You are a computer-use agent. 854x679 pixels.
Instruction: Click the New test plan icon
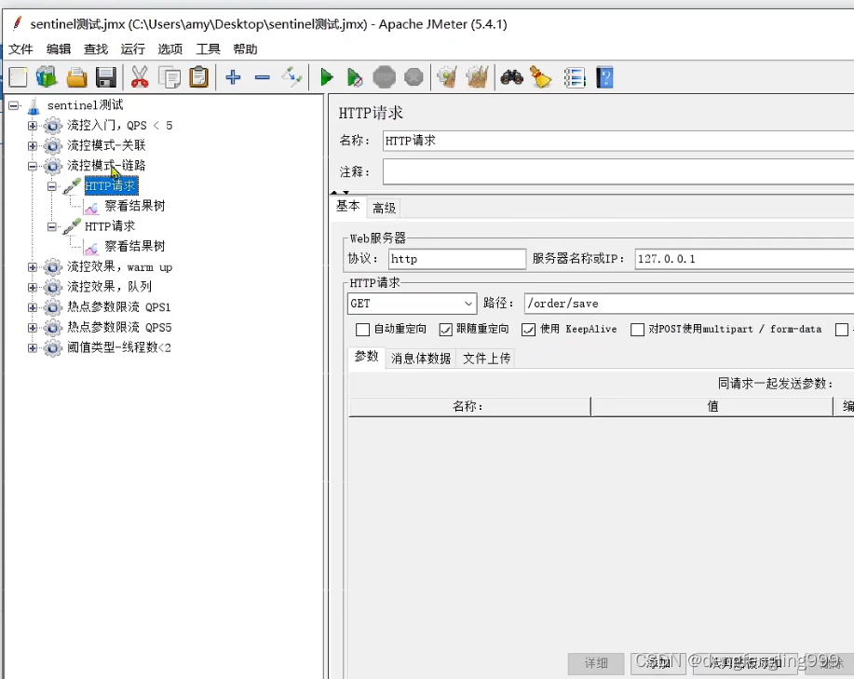[18, 77]
